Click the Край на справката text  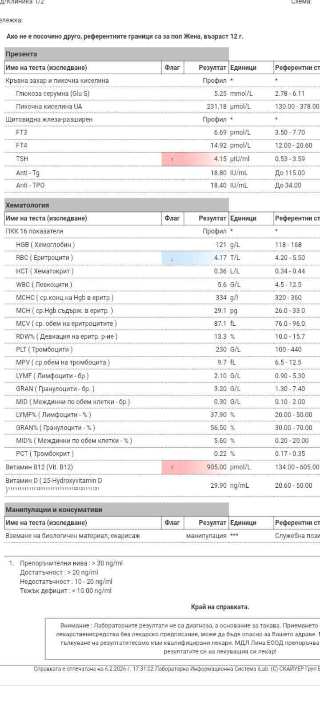(x=220, y=607)
